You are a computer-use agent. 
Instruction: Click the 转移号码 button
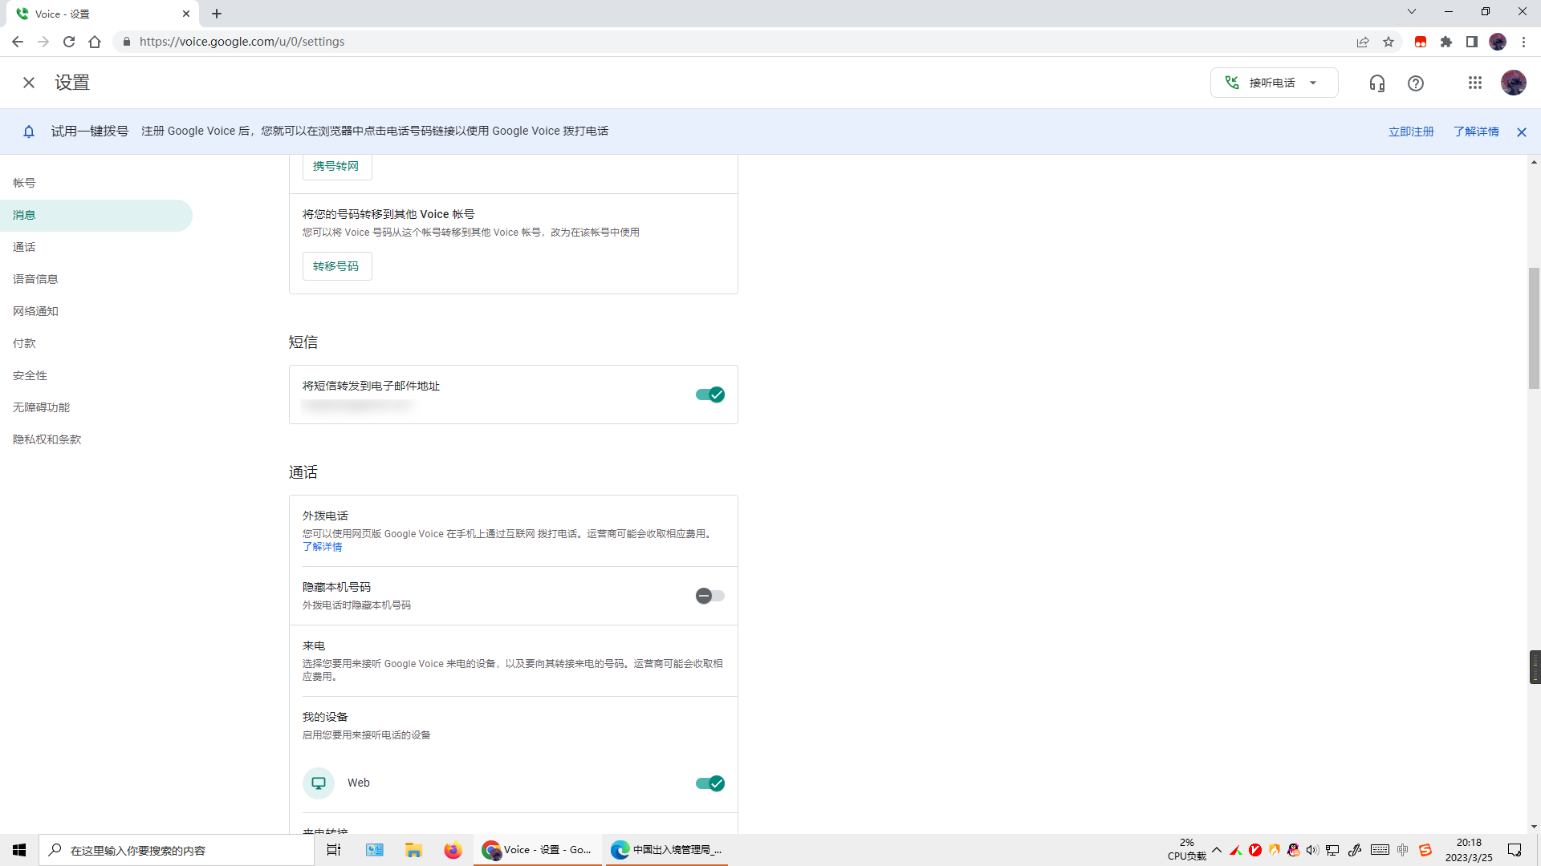336,266
